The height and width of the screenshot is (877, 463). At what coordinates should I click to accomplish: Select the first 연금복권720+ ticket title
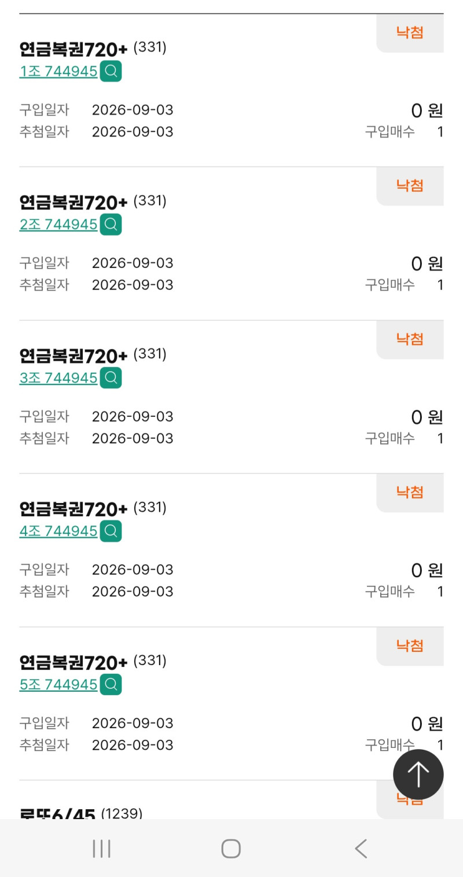click(x=74, y=50)
